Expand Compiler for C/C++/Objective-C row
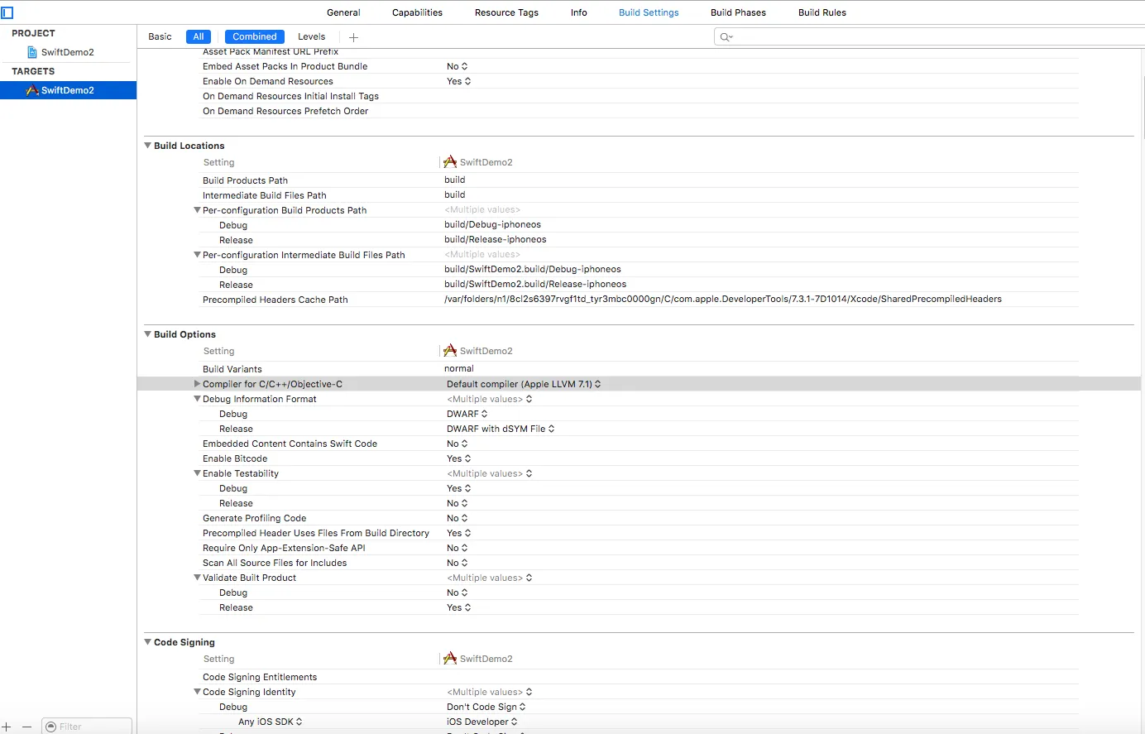This screenshot has height=734, width=1145. pos(198,384)
